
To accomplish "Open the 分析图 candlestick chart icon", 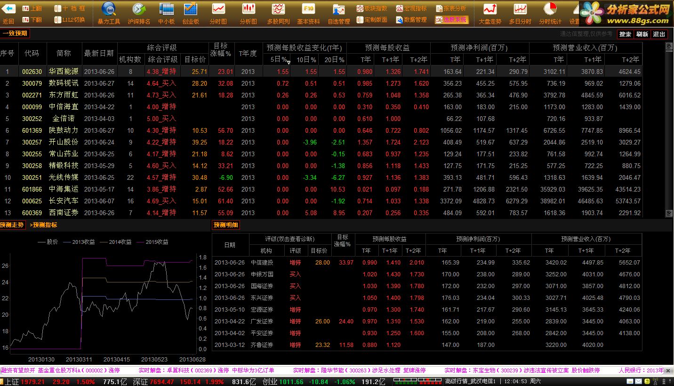I will click(249, 9).
